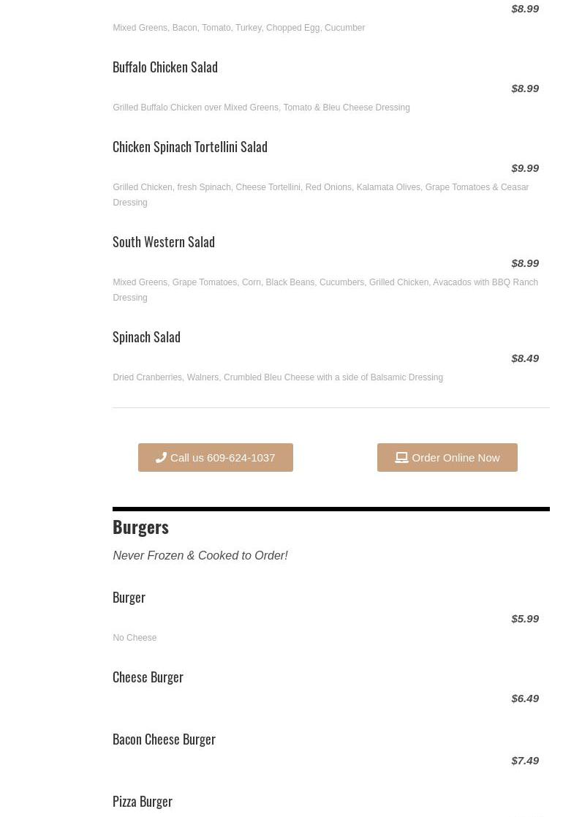Click the laptop icon beside Order Online Now
The width and height of the screenshot is (563, 817).
[x=401, y=457]
